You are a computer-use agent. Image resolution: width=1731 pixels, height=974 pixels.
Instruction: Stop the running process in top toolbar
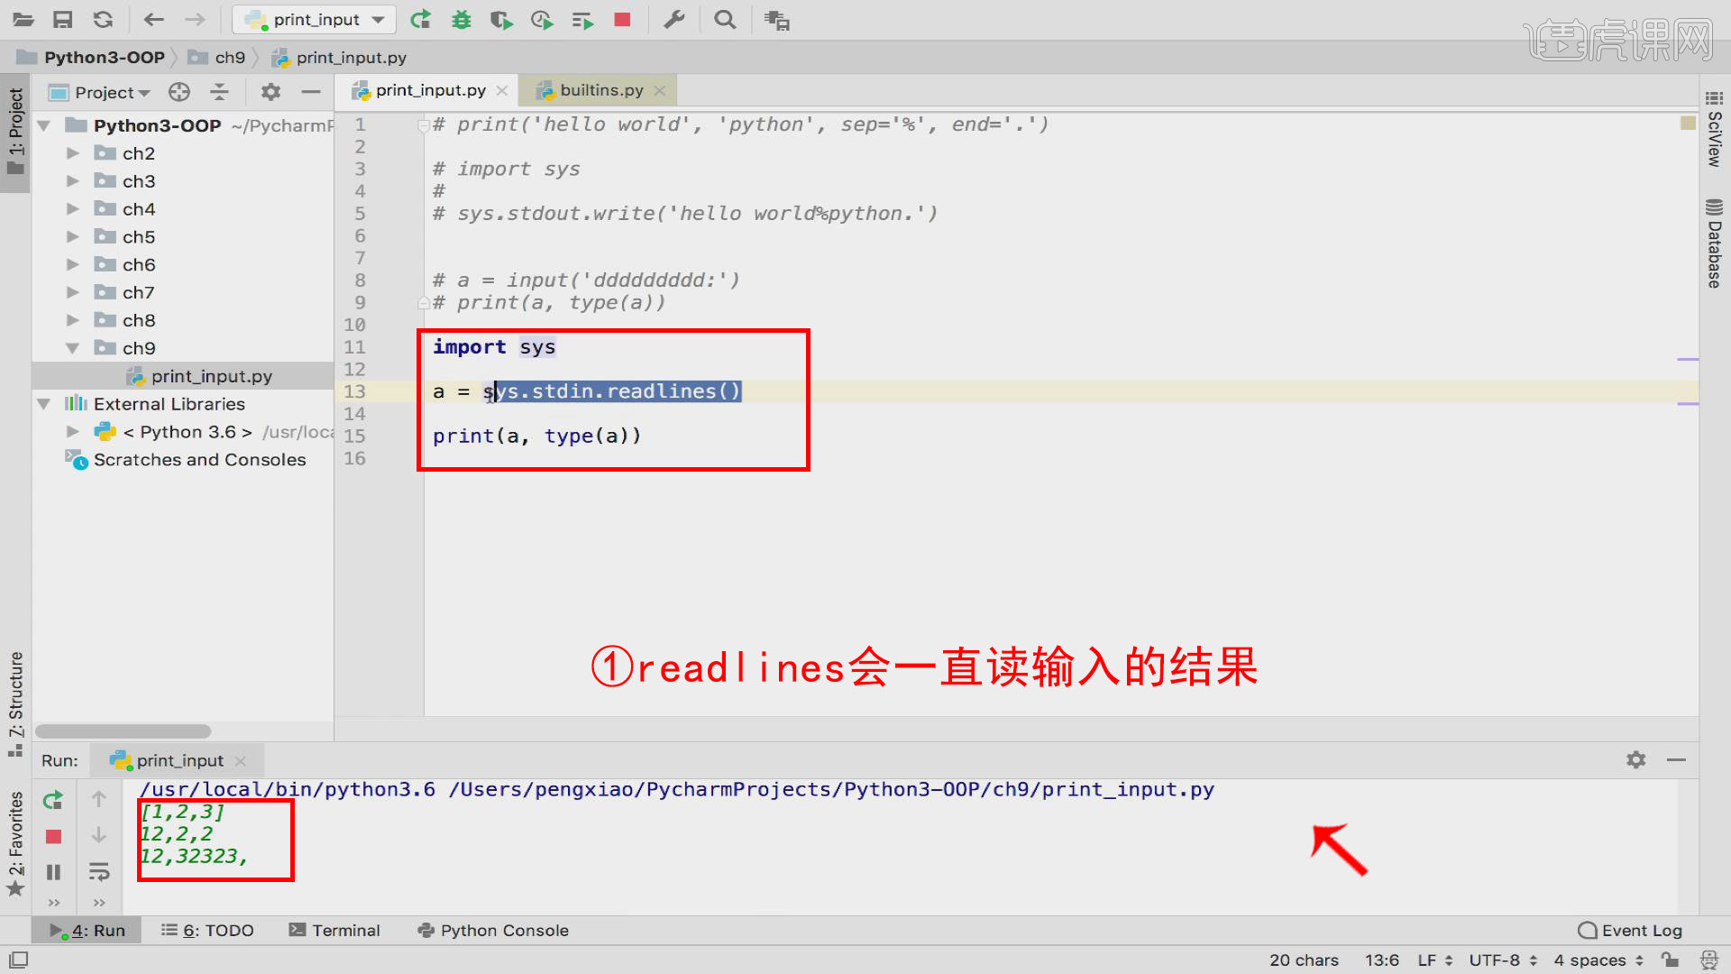[x=622, y=19]
